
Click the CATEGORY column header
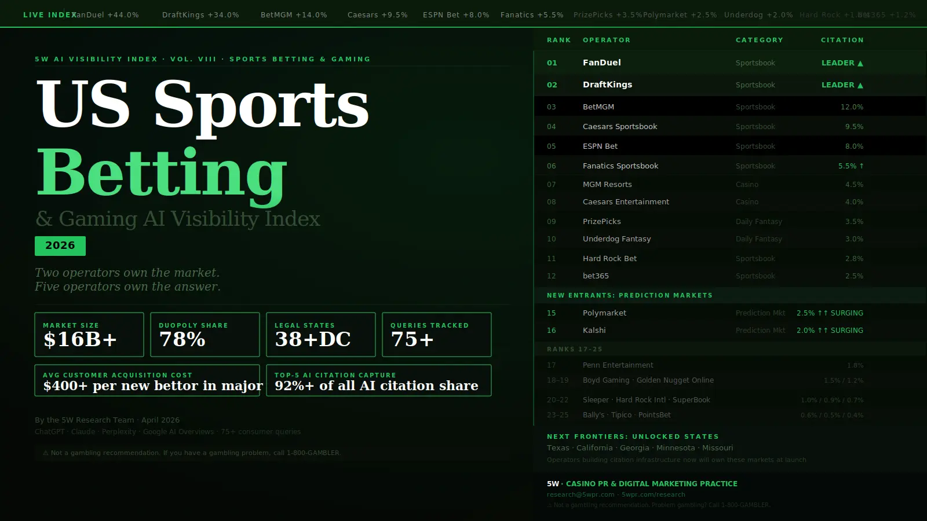[x=760, y=40]
